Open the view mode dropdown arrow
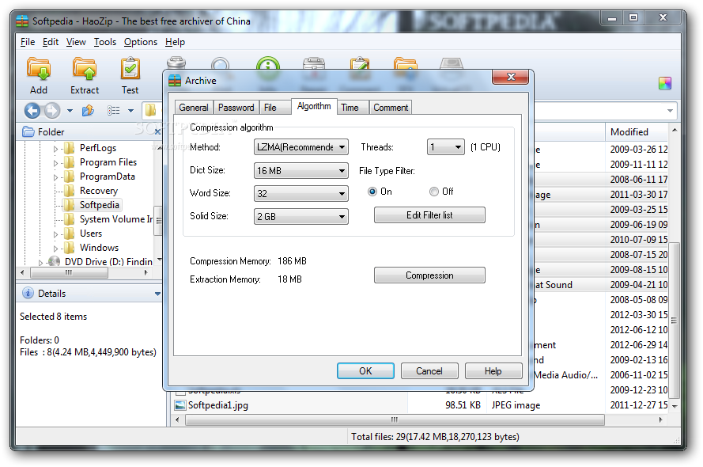The width and height of the screenshot is (703, 467). coord(130,110)
